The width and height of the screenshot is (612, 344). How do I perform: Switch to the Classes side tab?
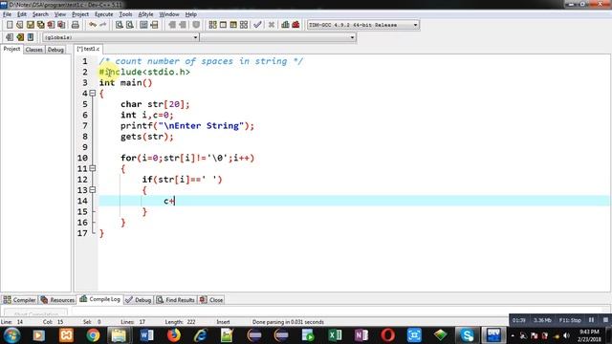34,50
